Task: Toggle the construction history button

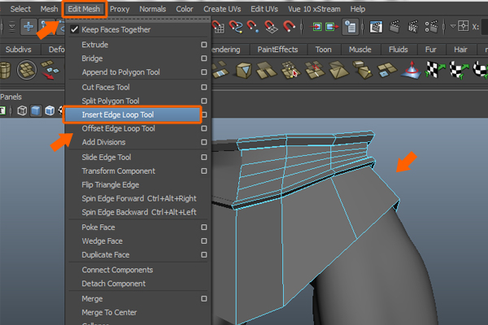Action: click(351, 27)
